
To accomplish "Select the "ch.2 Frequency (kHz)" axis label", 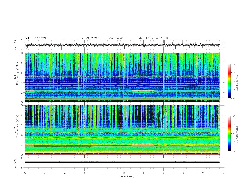I will click(x=16, y=126).
